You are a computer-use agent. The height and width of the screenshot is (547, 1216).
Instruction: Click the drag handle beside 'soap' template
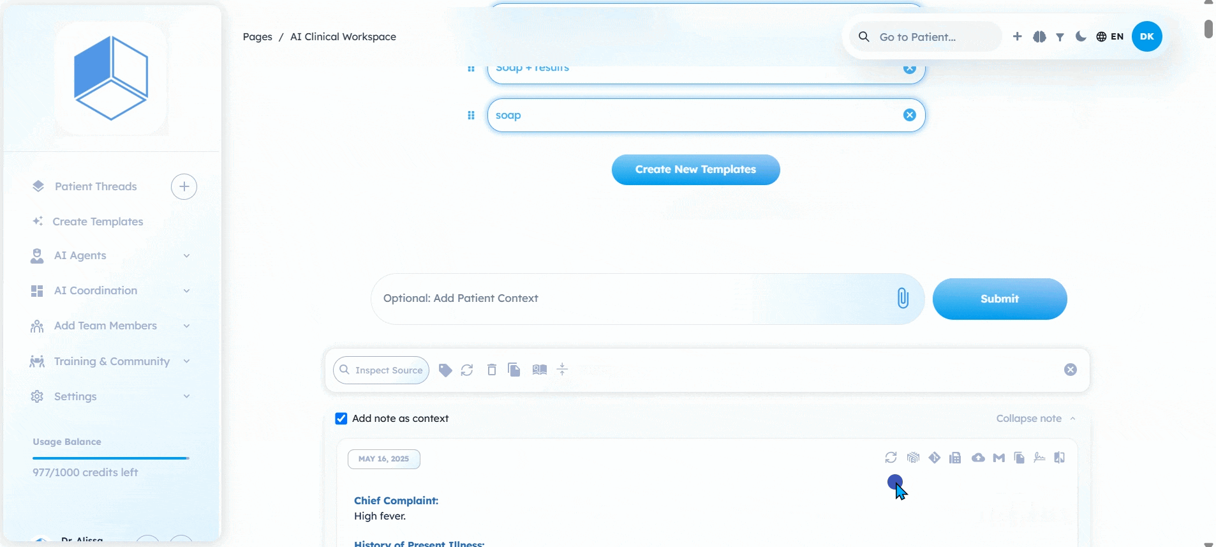click(471, 116)
